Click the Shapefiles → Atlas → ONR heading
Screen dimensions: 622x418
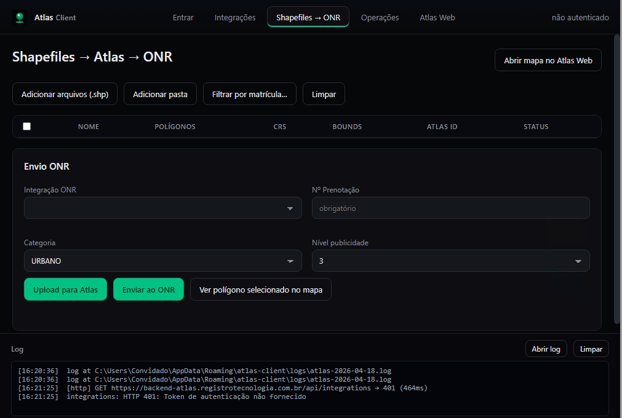coord(92,57)
